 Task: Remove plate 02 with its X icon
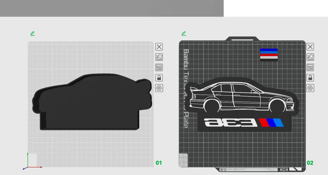click(310, 47)
